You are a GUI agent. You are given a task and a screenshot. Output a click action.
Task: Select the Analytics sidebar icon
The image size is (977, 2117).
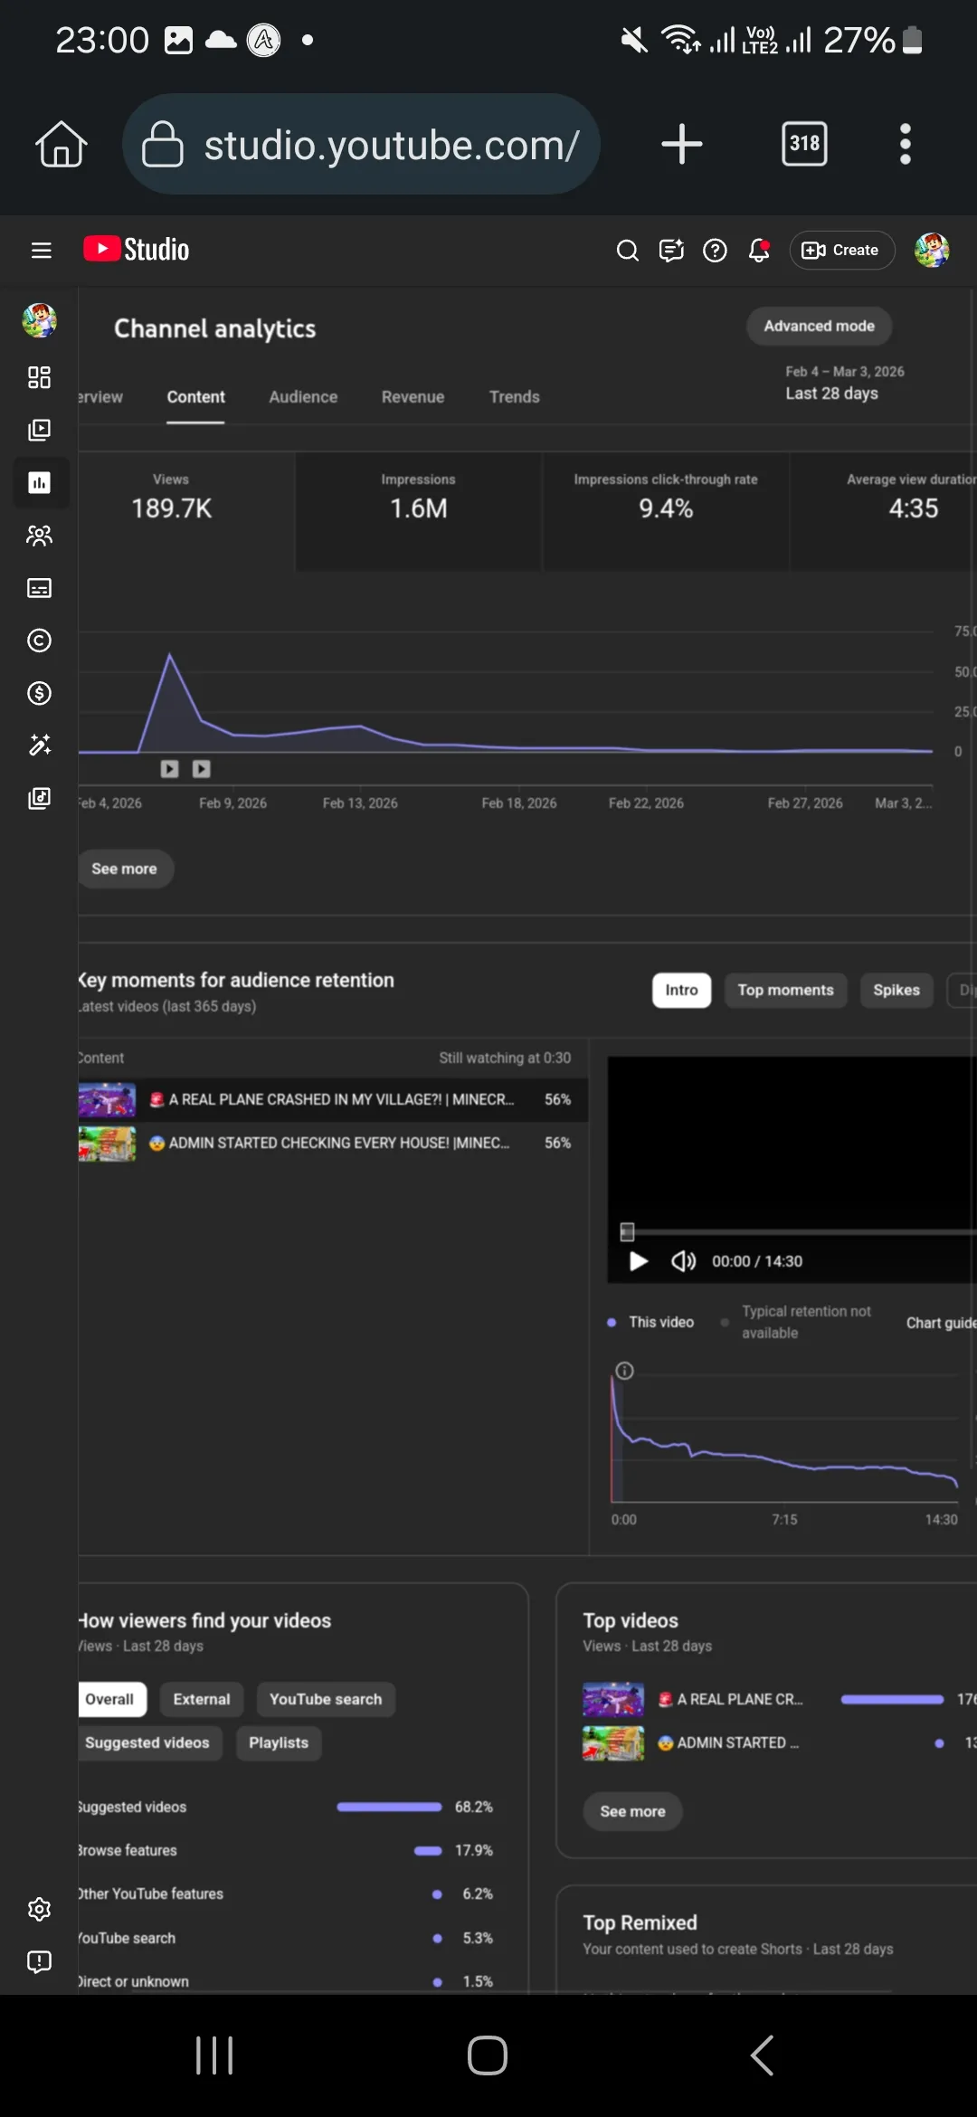pos(39,482)
